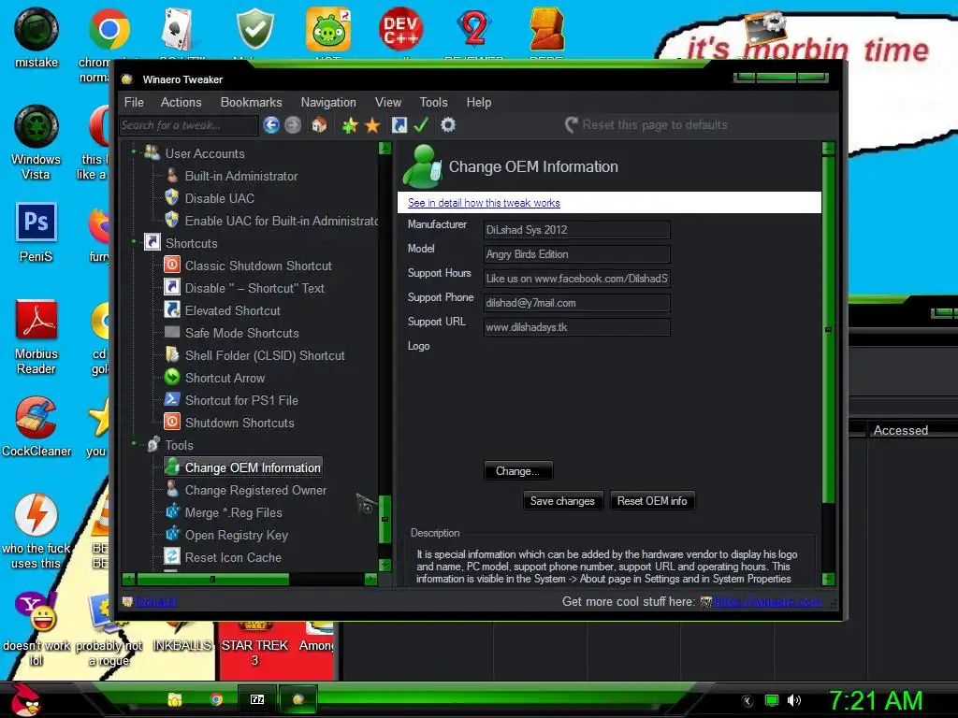
Task: Click the Manufacturer text field
Action: click(x=576, y=230)
